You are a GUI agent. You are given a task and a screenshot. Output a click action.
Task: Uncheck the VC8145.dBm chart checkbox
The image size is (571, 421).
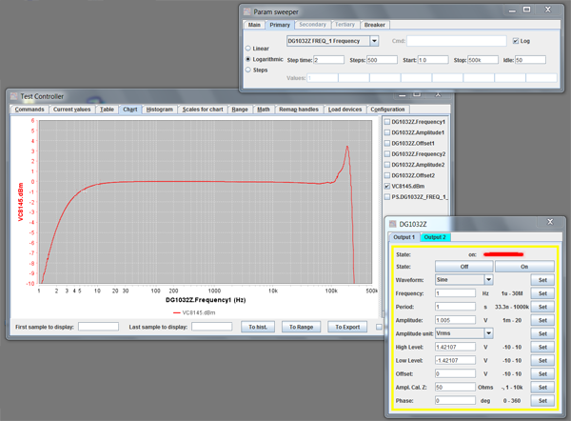pyautogui.click(x=387, y=187)
